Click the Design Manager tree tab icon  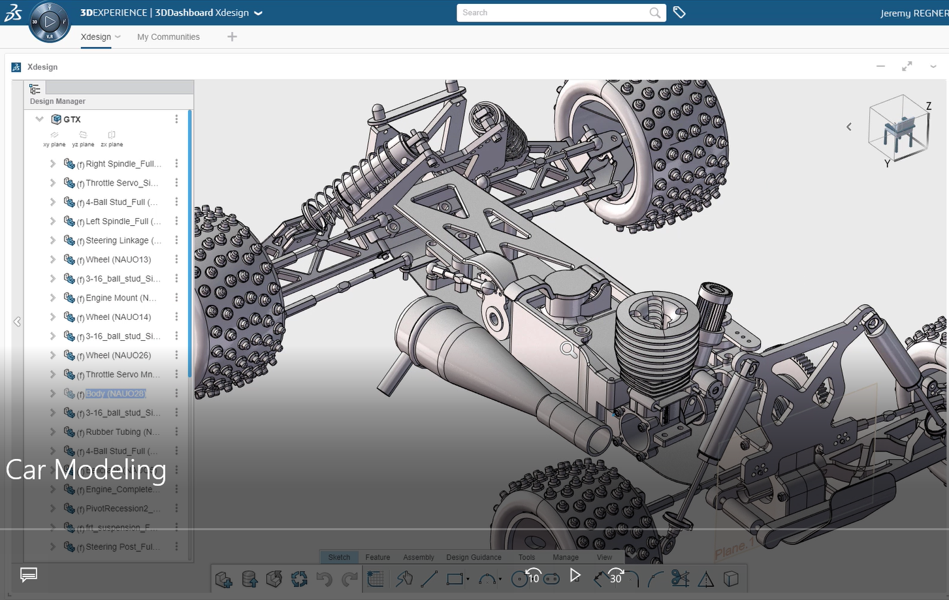coord(35,89)
